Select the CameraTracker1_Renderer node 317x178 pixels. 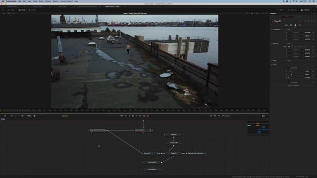click(x=196, y=153)
